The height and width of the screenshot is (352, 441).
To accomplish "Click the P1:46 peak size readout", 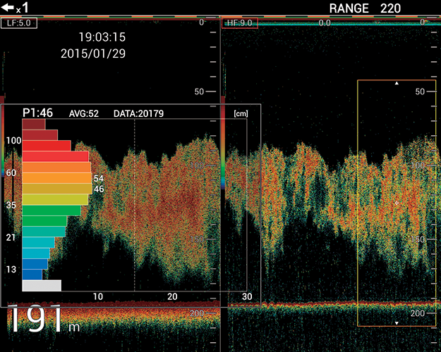I will tap(38, 113).
